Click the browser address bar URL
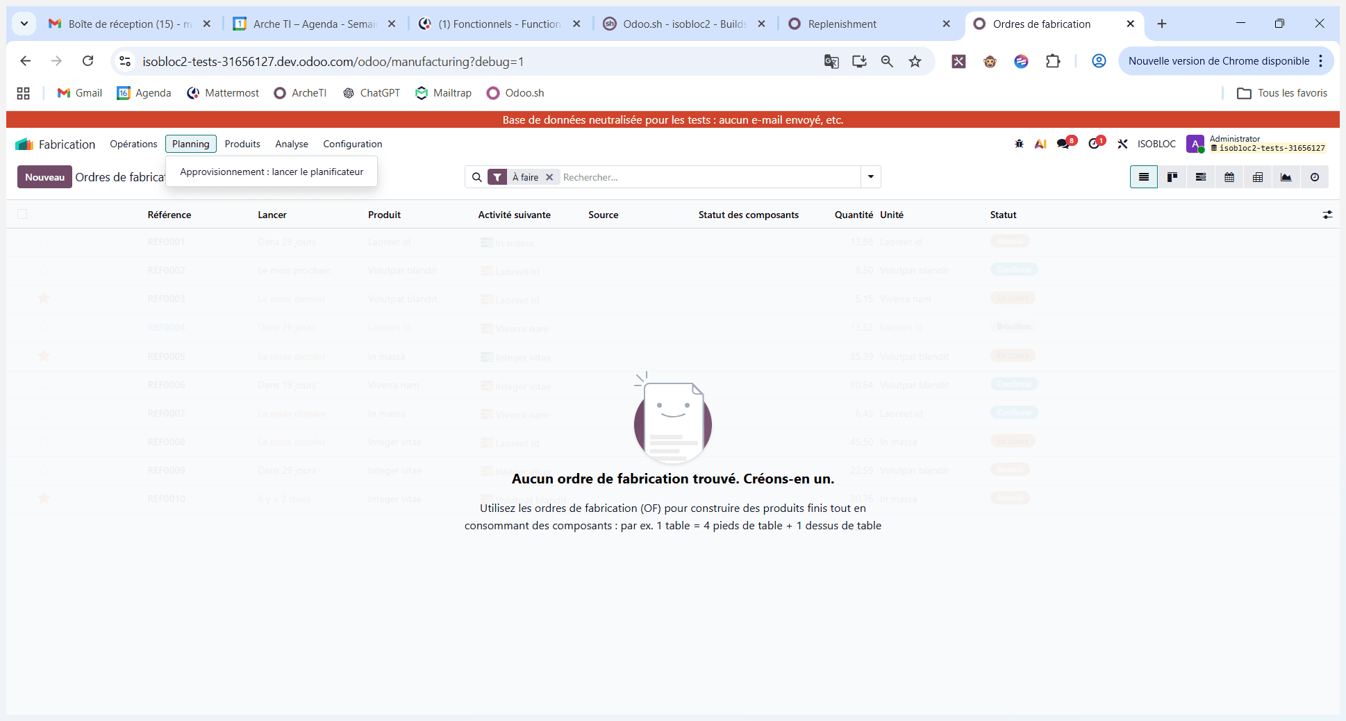1346x721 pixels. tap(333, 61)
